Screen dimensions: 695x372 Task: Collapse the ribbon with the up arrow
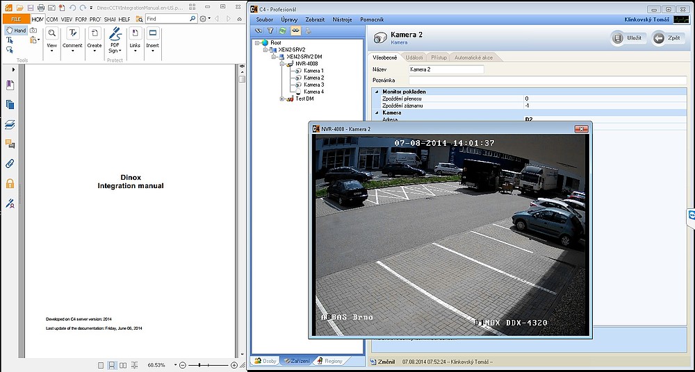tap(240, 19)
